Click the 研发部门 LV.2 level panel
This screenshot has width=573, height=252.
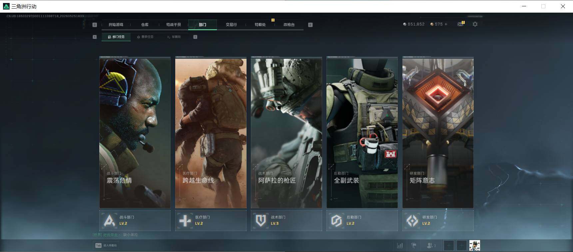coord(438,220)
